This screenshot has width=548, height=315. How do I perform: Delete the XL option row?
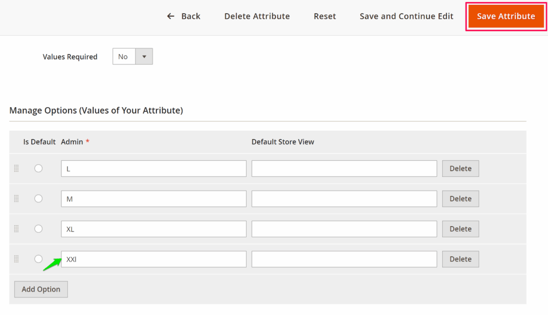coord(460,229)
